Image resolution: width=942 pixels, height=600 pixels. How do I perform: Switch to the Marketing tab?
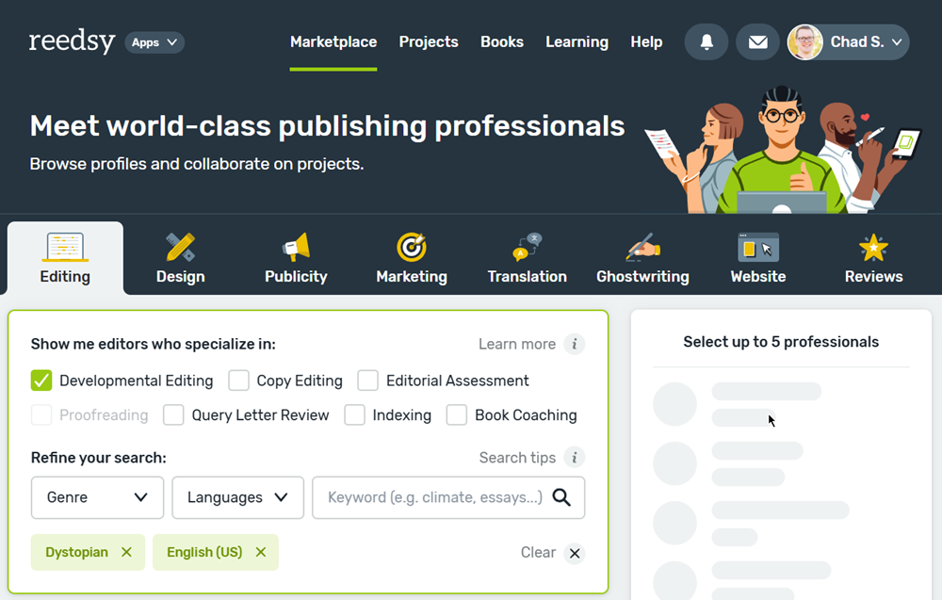412,259
